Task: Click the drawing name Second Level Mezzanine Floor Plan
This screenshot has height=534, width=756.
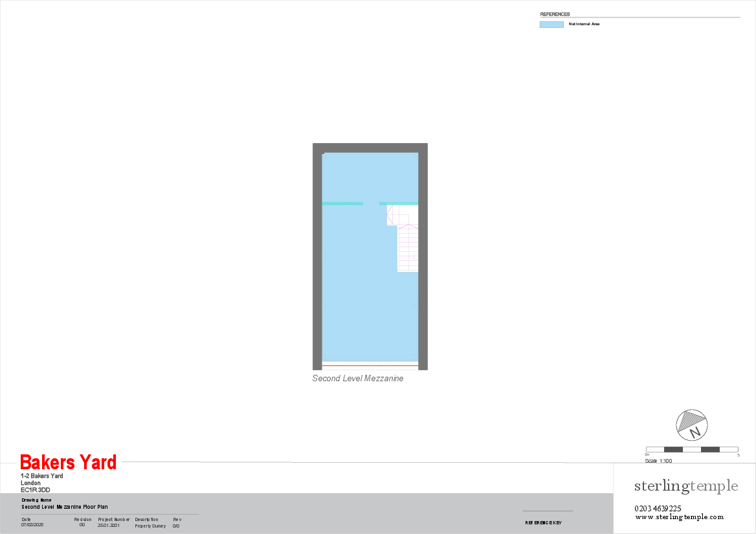Action: pos(64,507)
